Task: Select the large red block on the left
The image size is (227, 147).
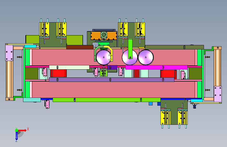Action: [x=58, y=73]
